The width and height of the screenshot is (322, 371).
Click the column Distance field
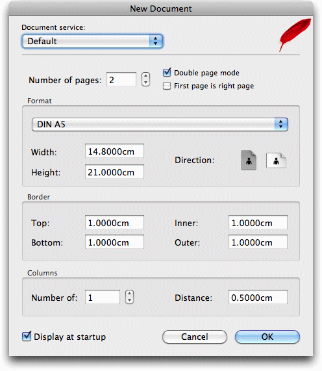pyautogui.click(x=258, y=297)
